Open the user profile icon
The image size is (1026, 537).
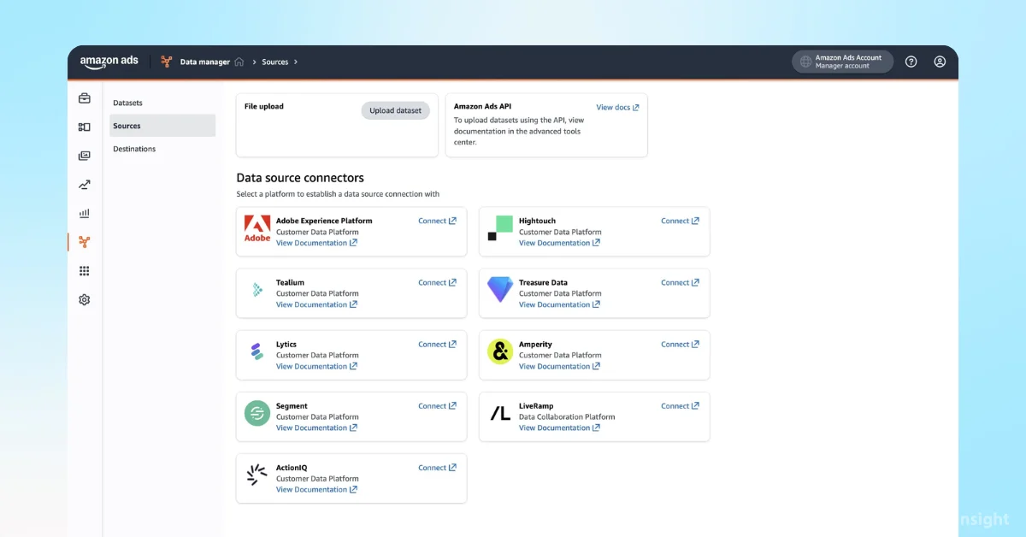tap(940, 62)
